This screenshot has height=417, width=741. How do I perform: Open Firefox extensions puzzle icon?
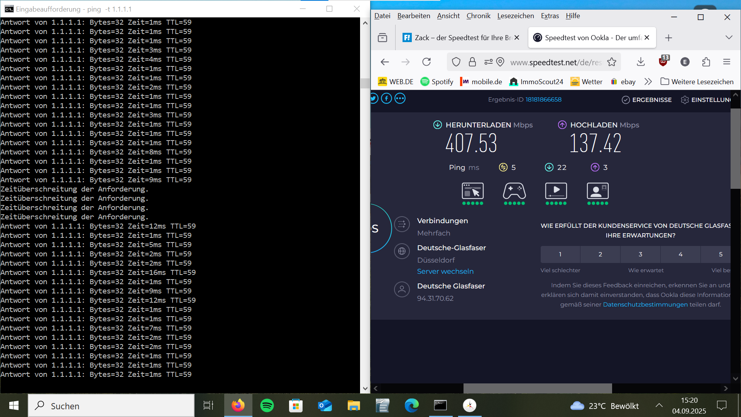pos(706,62)
